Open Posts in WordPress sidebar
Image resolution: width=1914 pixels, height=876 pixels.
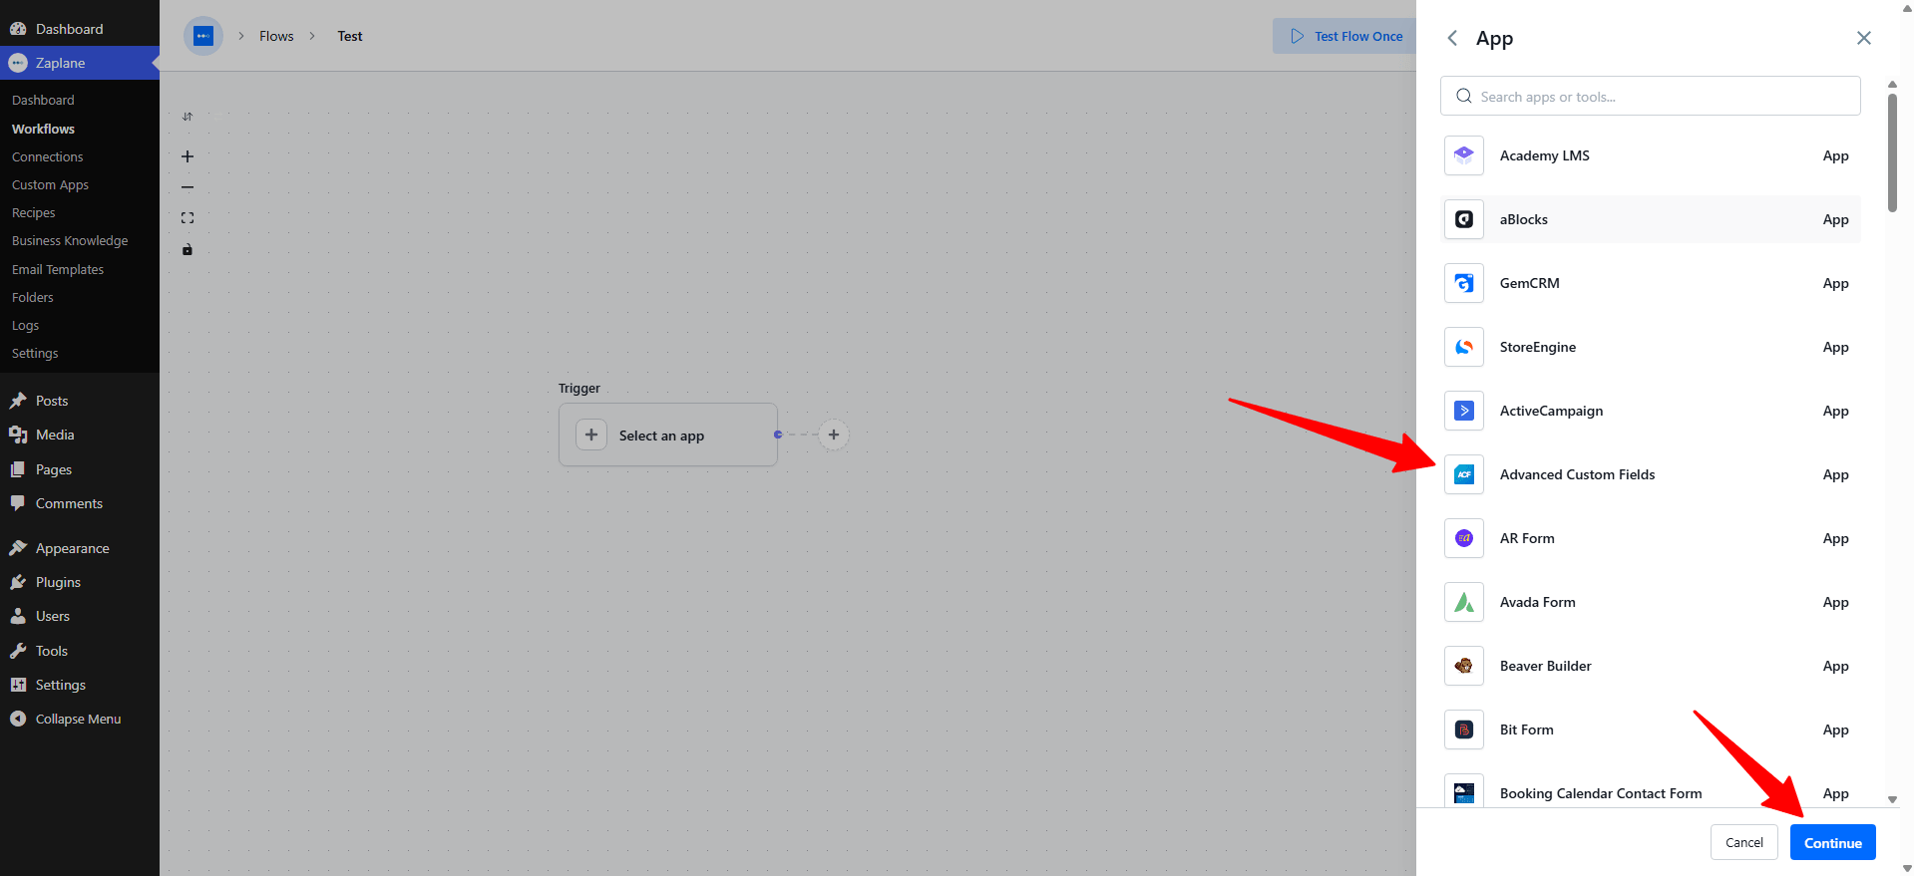80,401
